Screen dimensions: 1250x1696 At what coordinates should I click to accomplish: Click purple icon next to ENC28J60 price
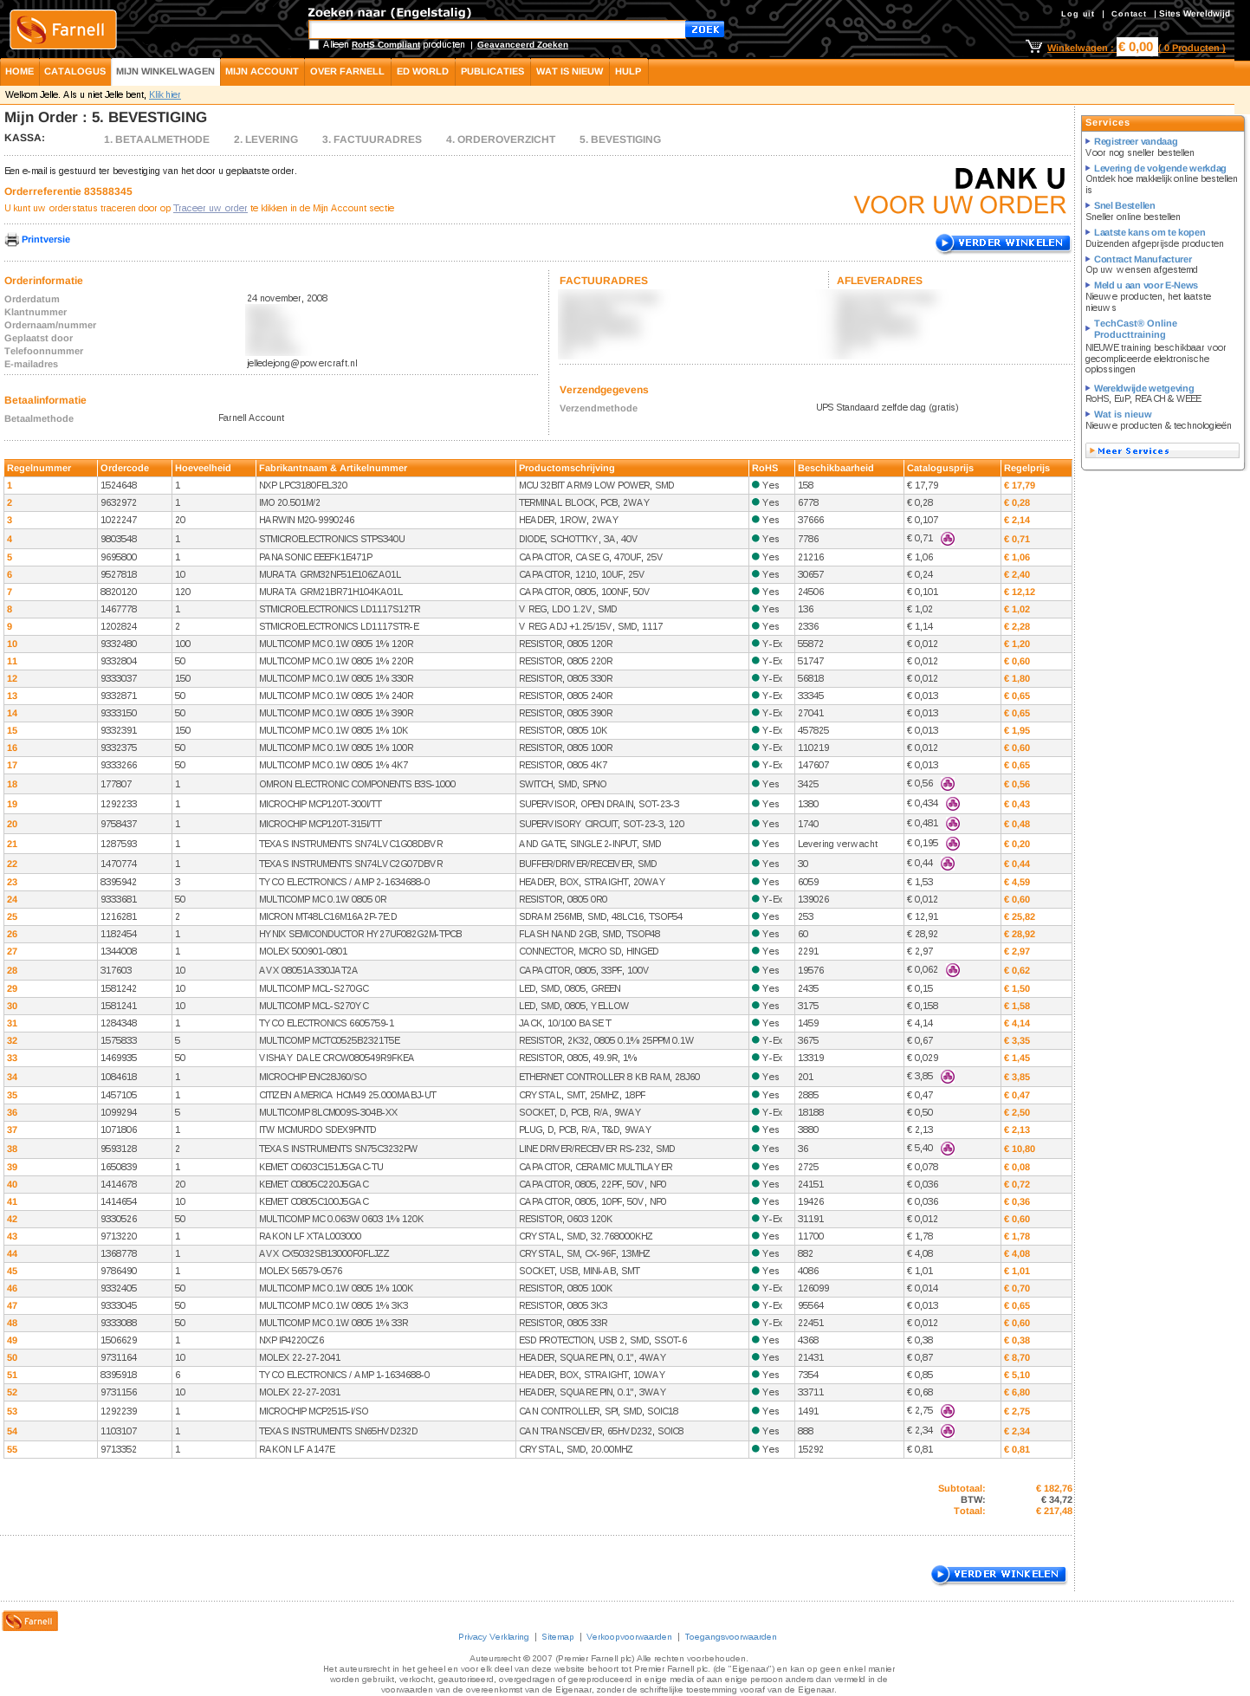[x=948, y=1077]
